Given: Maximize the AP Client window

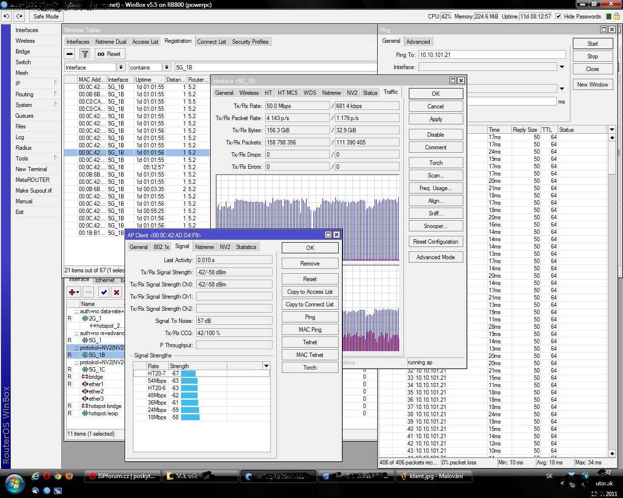Looking at the screenshot, I should coord(328,235).
